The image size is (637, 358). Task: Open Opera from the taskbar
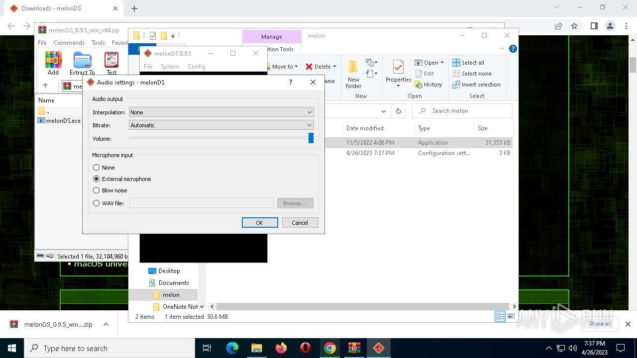pyautogui.click(x=306, y=348)
